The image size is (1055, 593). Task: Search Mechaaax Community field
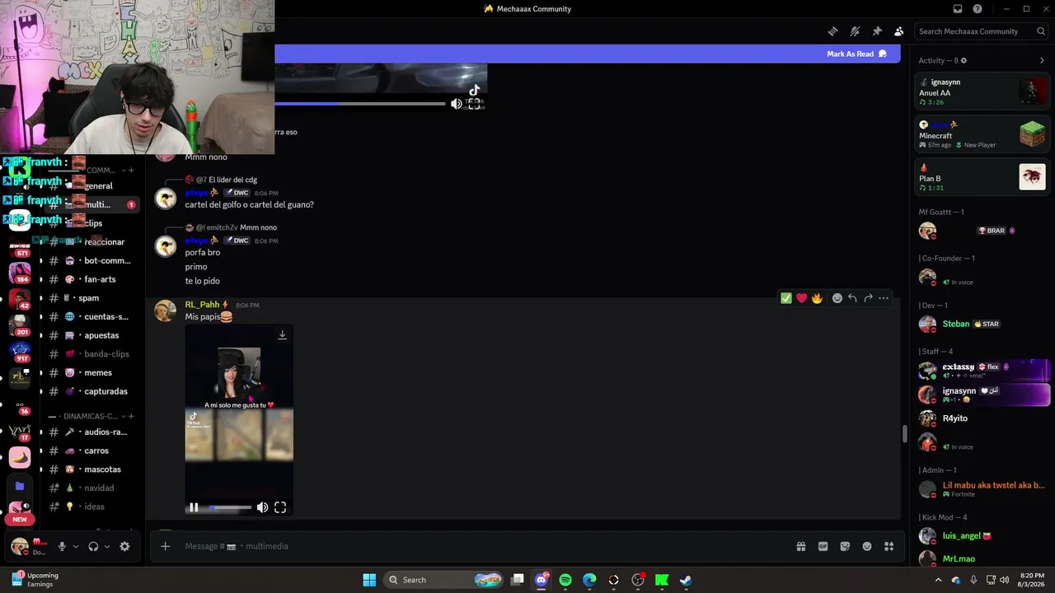tap(980, 31)
